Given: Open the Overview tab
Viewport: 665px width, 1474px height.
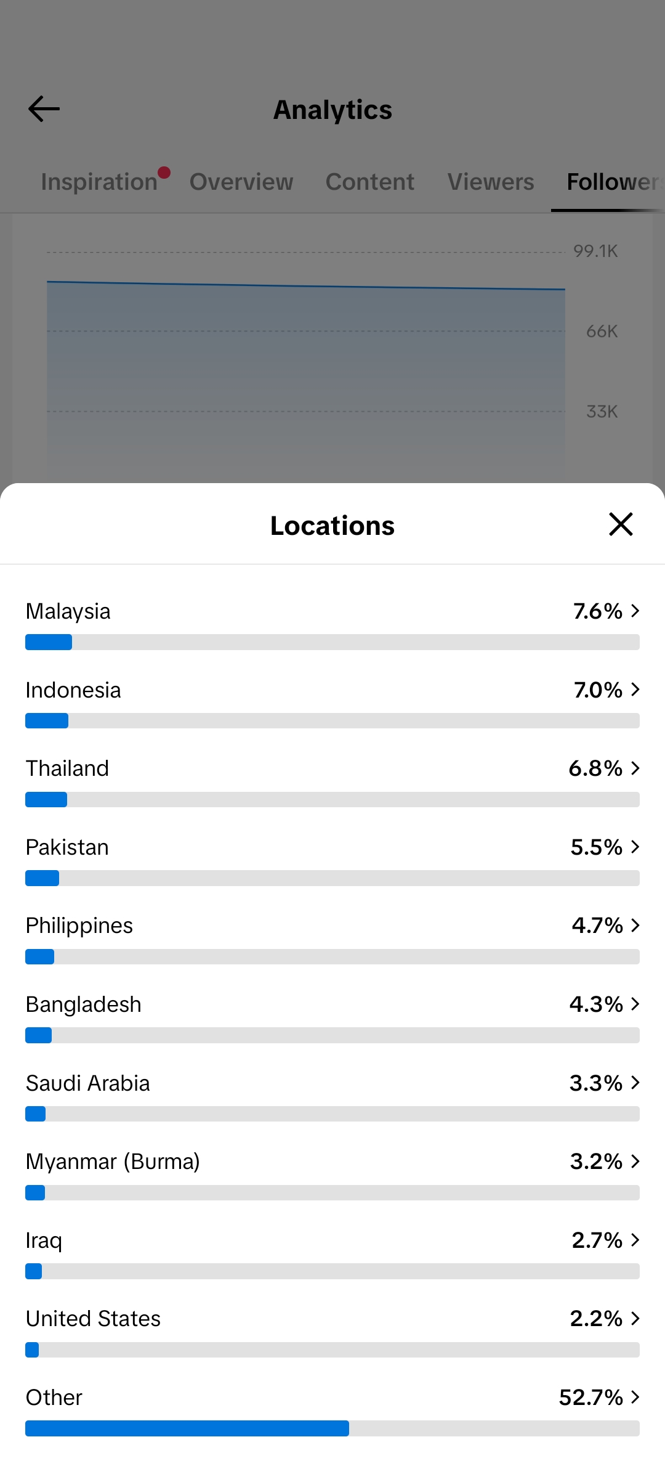Looking at the screenshot, I should 241,182.
